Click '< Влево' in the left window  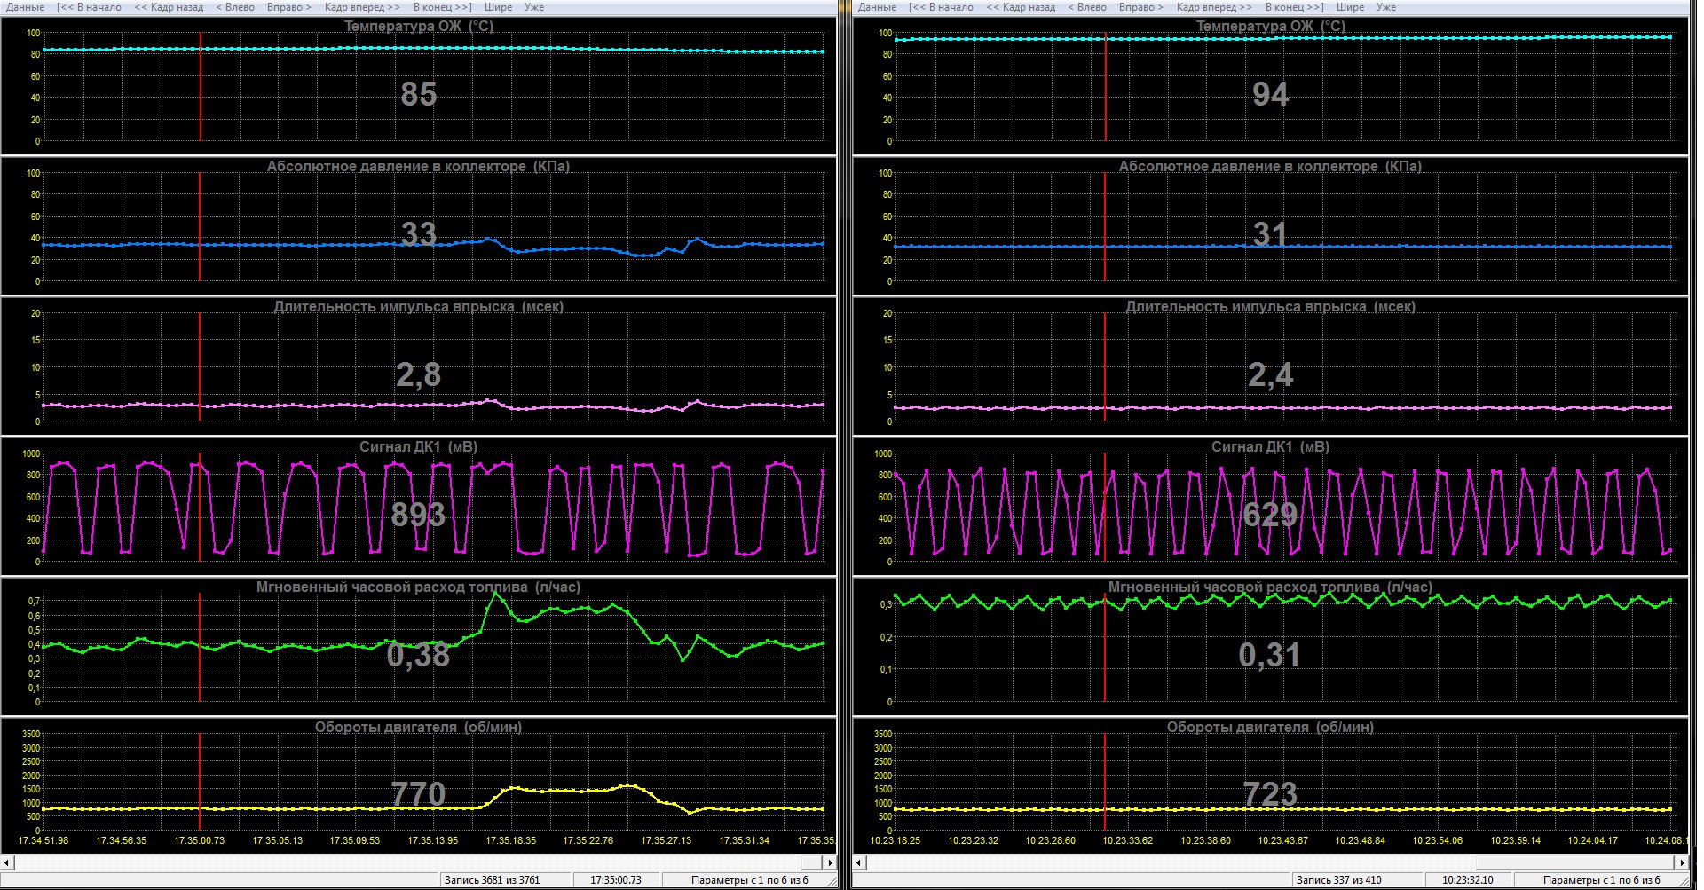235,7
